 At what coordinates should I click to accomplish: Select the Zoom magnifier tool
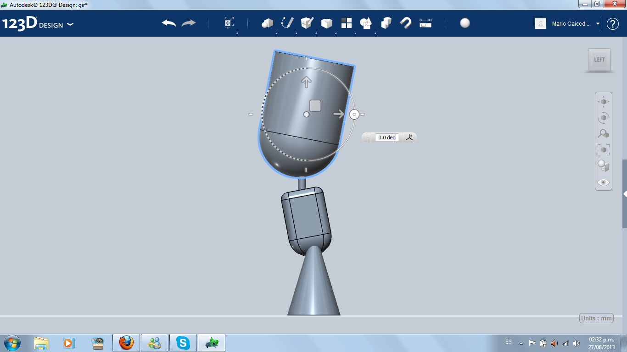[x=603, y=134]
